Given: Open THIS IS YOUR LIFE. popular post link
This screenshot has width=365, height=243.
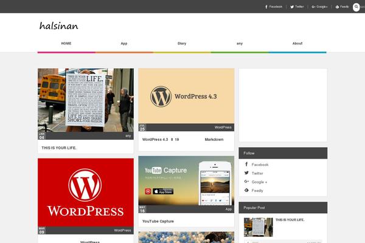Looking at the screenshot, I should (x=290, y=220).
